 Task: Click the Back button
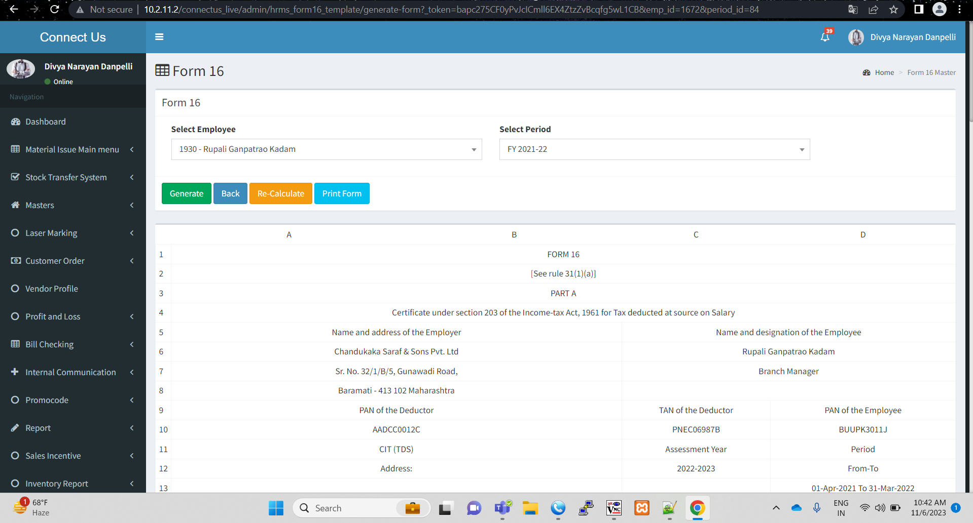[230, 193]
